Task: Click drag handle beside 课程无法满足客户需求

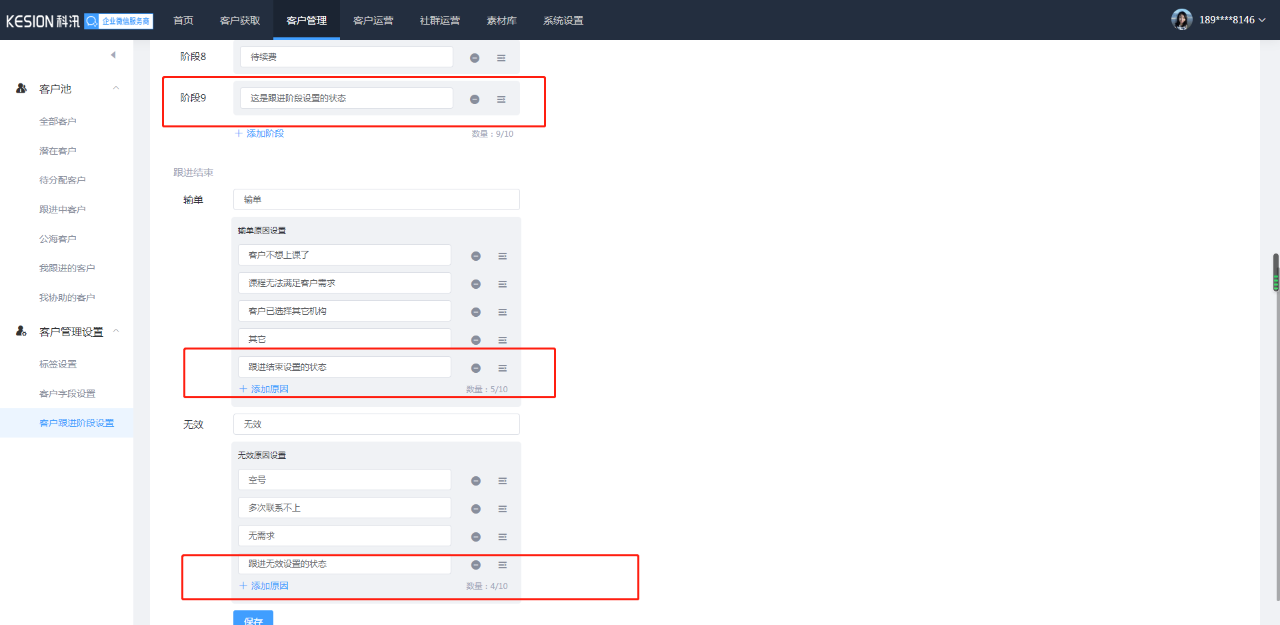Action: pyautogui.click(x=503, y=284)
